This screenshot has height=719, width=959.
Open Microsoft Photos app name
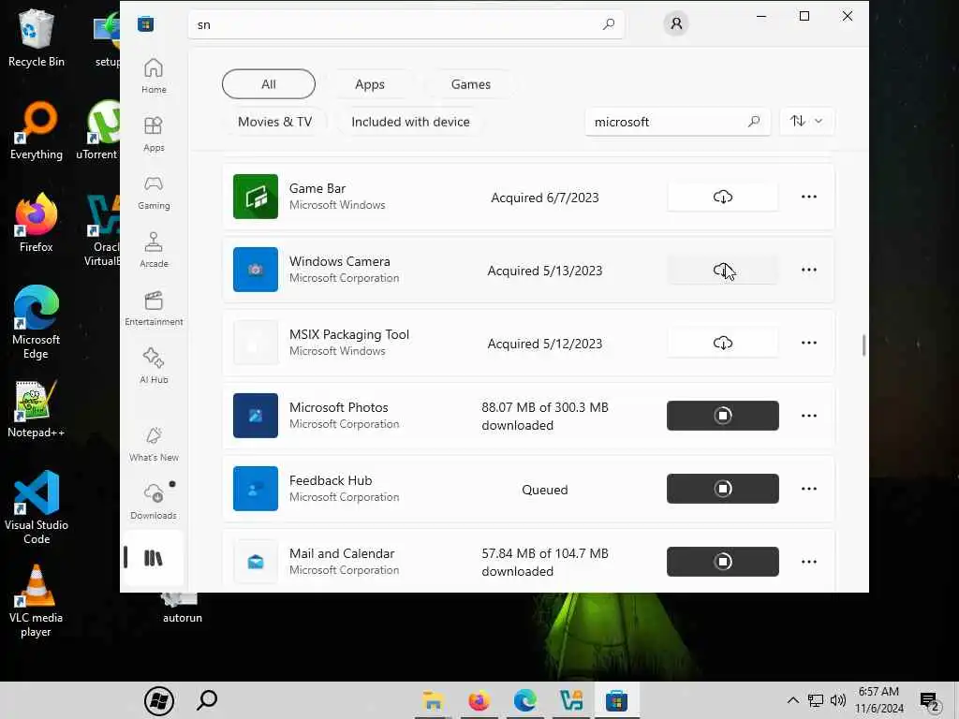point(339,407)
